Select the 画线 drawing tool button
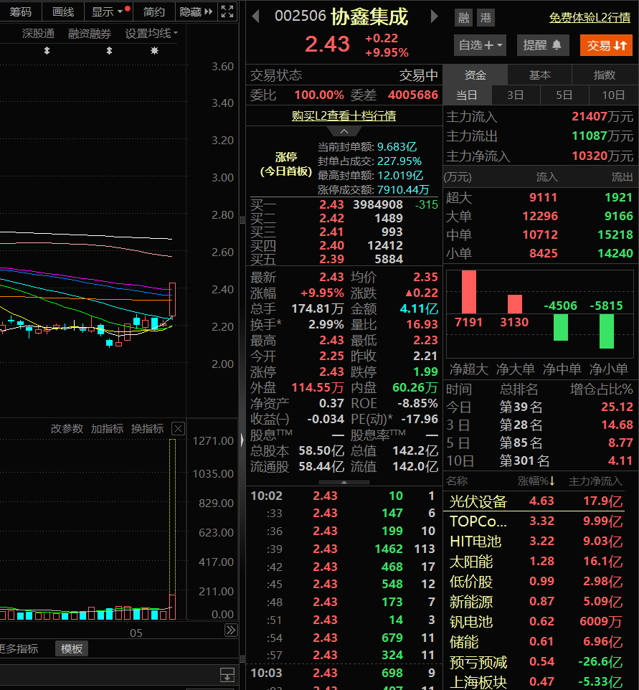The image size is (639, 690). click(x=63, y=11)
